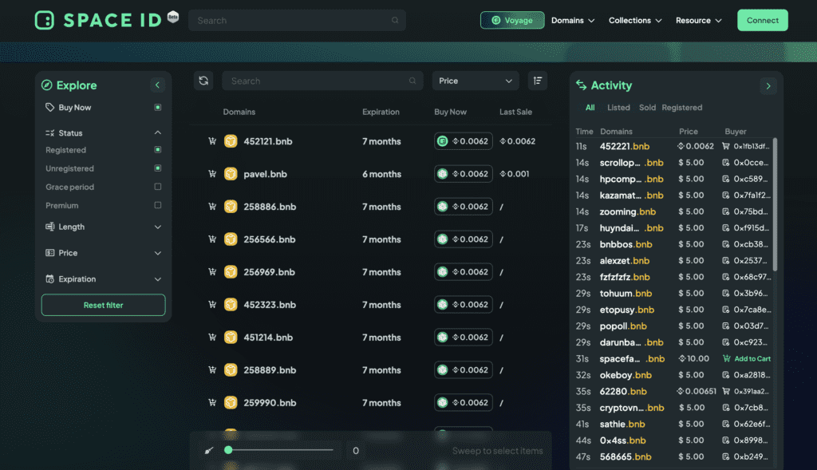Click Add to Cart for spacefa….bnb
The width and height of the screenshot is (817, 470).
point(747,358)
